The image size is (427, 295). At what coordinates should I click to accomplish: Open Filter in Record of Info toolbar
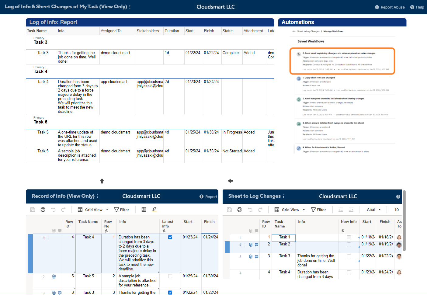tap(121, 210)
